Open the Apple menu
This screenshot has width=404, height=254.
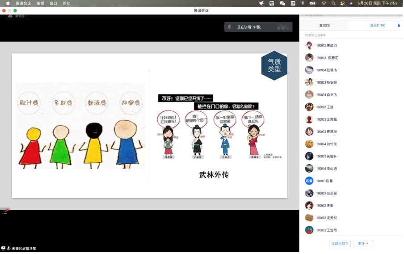8,3
